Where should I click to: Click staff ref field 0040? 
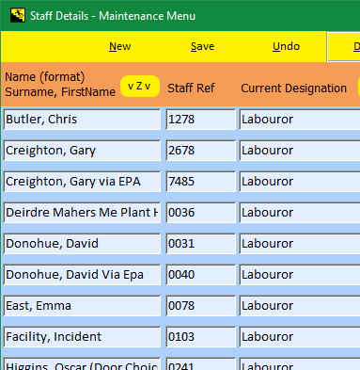pyautogui.click(x=201, y=275)
